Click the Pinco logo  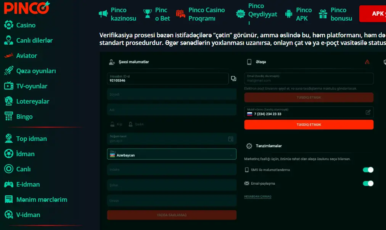click(27, 8)
